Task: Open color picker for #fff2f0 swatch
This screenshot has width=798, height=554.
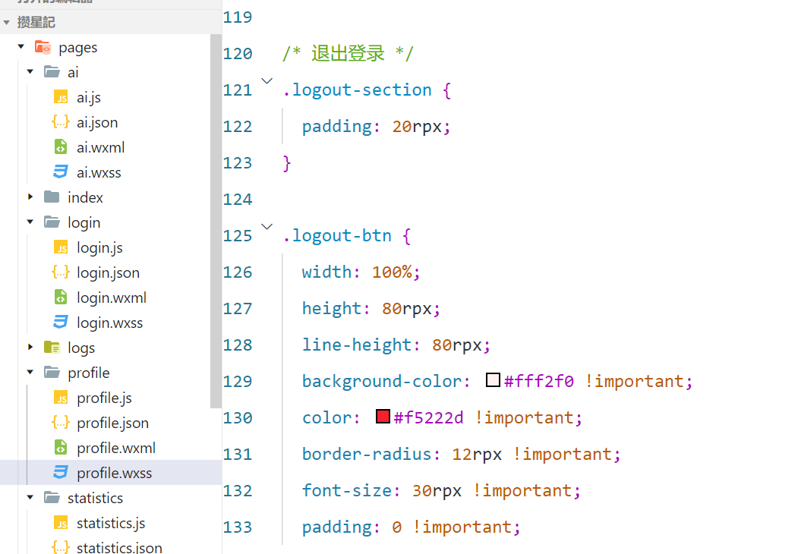Action: point(493,380)
